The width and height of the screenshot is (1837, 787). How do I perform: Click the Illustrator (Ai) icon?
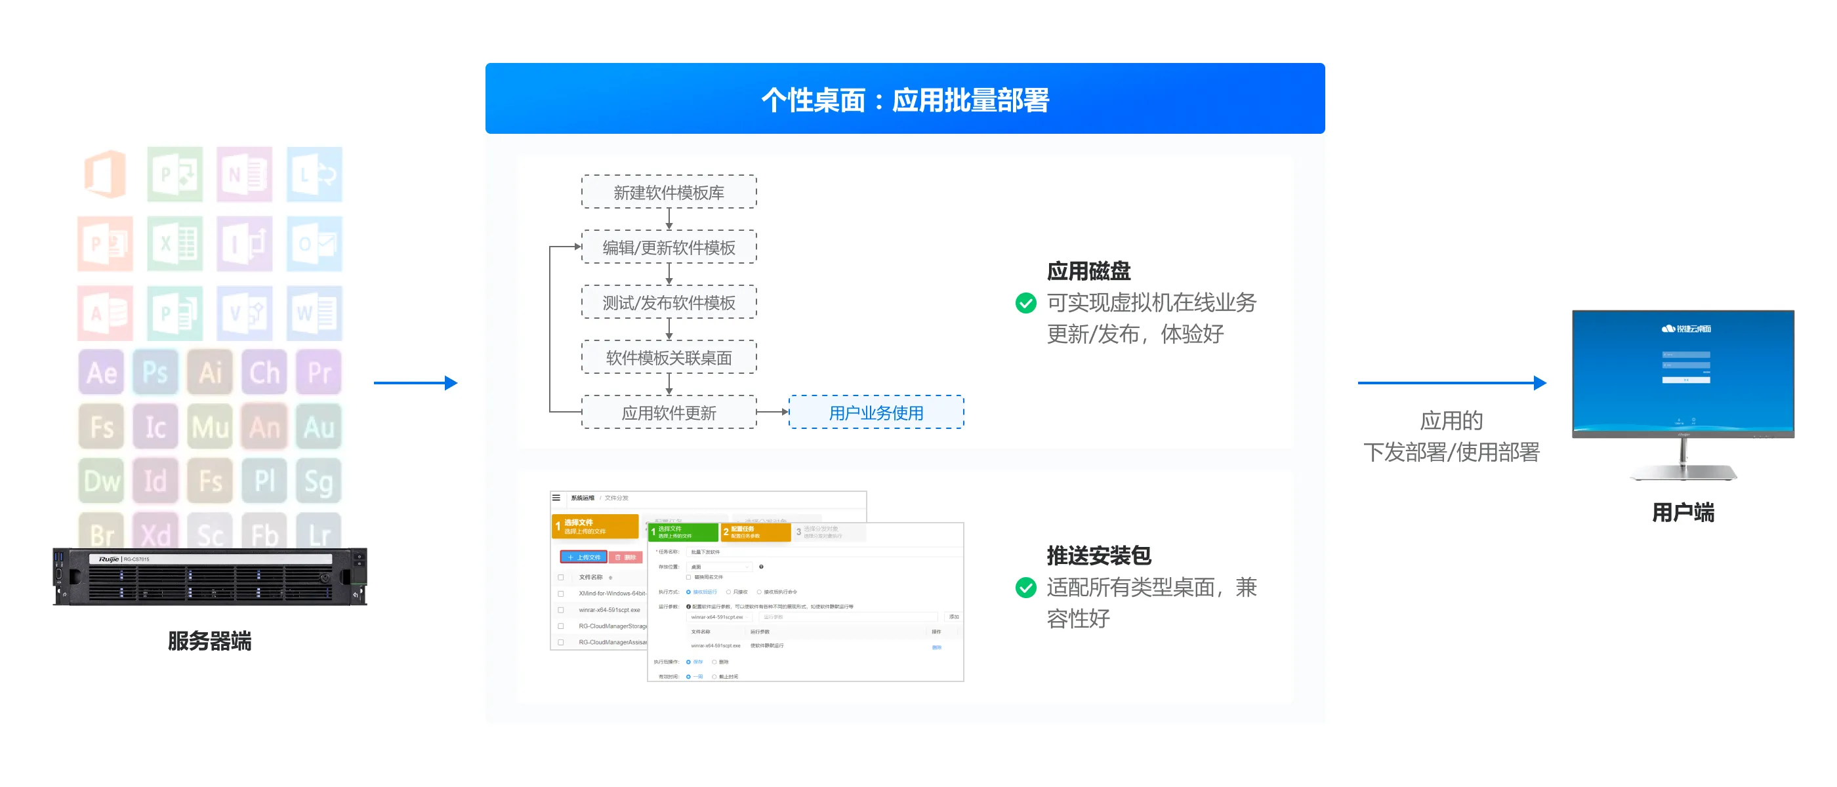click(210, 372)
